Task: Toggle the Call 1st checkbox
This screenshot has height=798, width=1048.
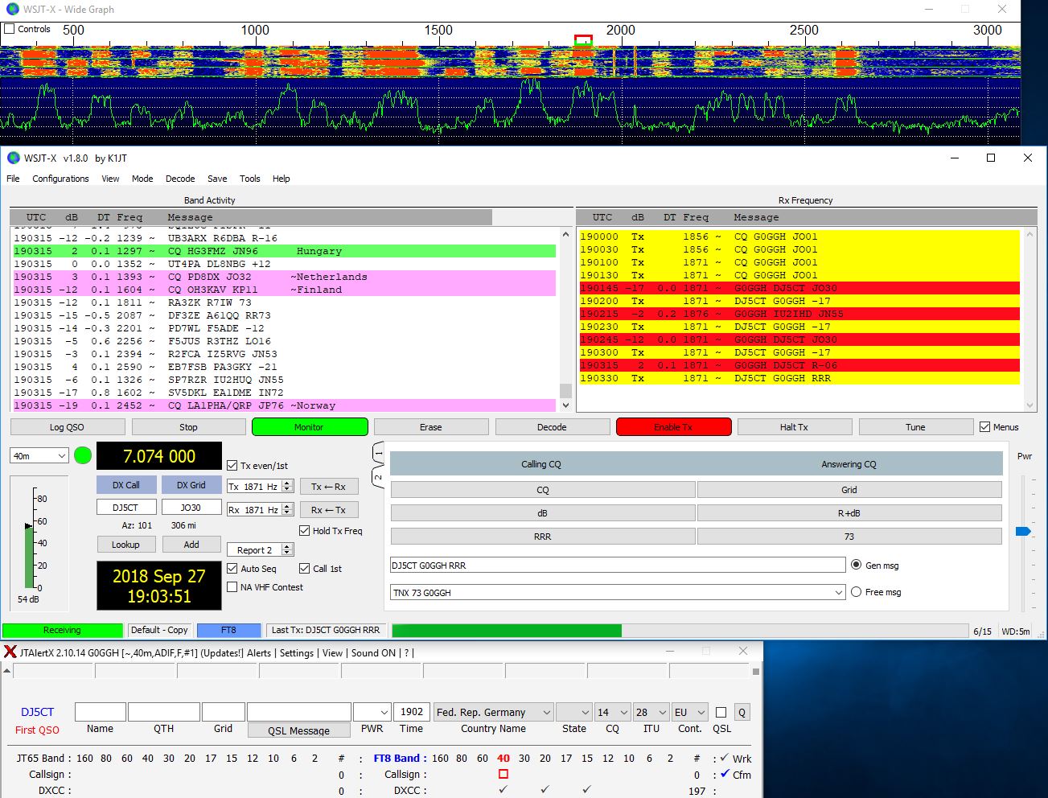Action: click(305, 568)
